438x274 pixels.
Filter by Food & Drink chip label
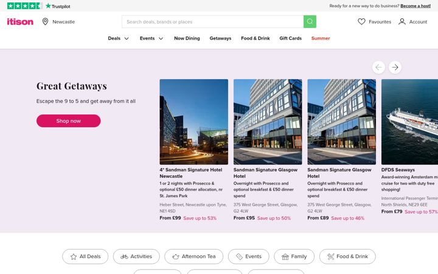point(352,256)
